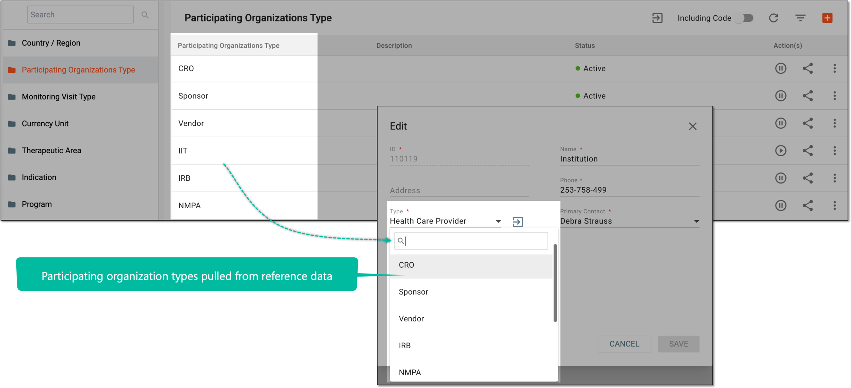Open the Type dropdown Health Care Provider

pos(446,221)
